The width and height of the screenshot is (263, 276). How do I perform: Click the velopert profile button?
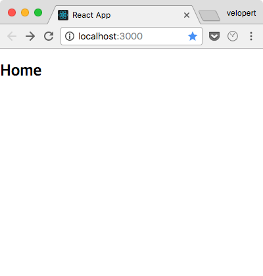[241, 13]
